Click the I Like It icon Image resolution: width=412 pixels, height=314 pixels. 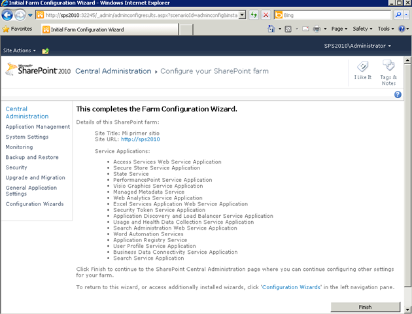pyautogui.click(x=364, y=69)
